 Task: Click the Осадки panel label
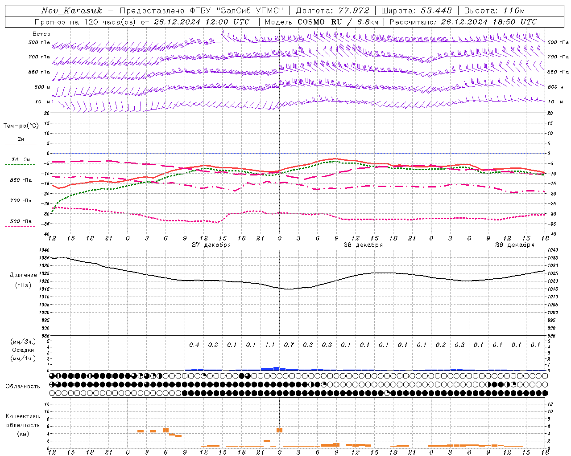click(23, 350)
